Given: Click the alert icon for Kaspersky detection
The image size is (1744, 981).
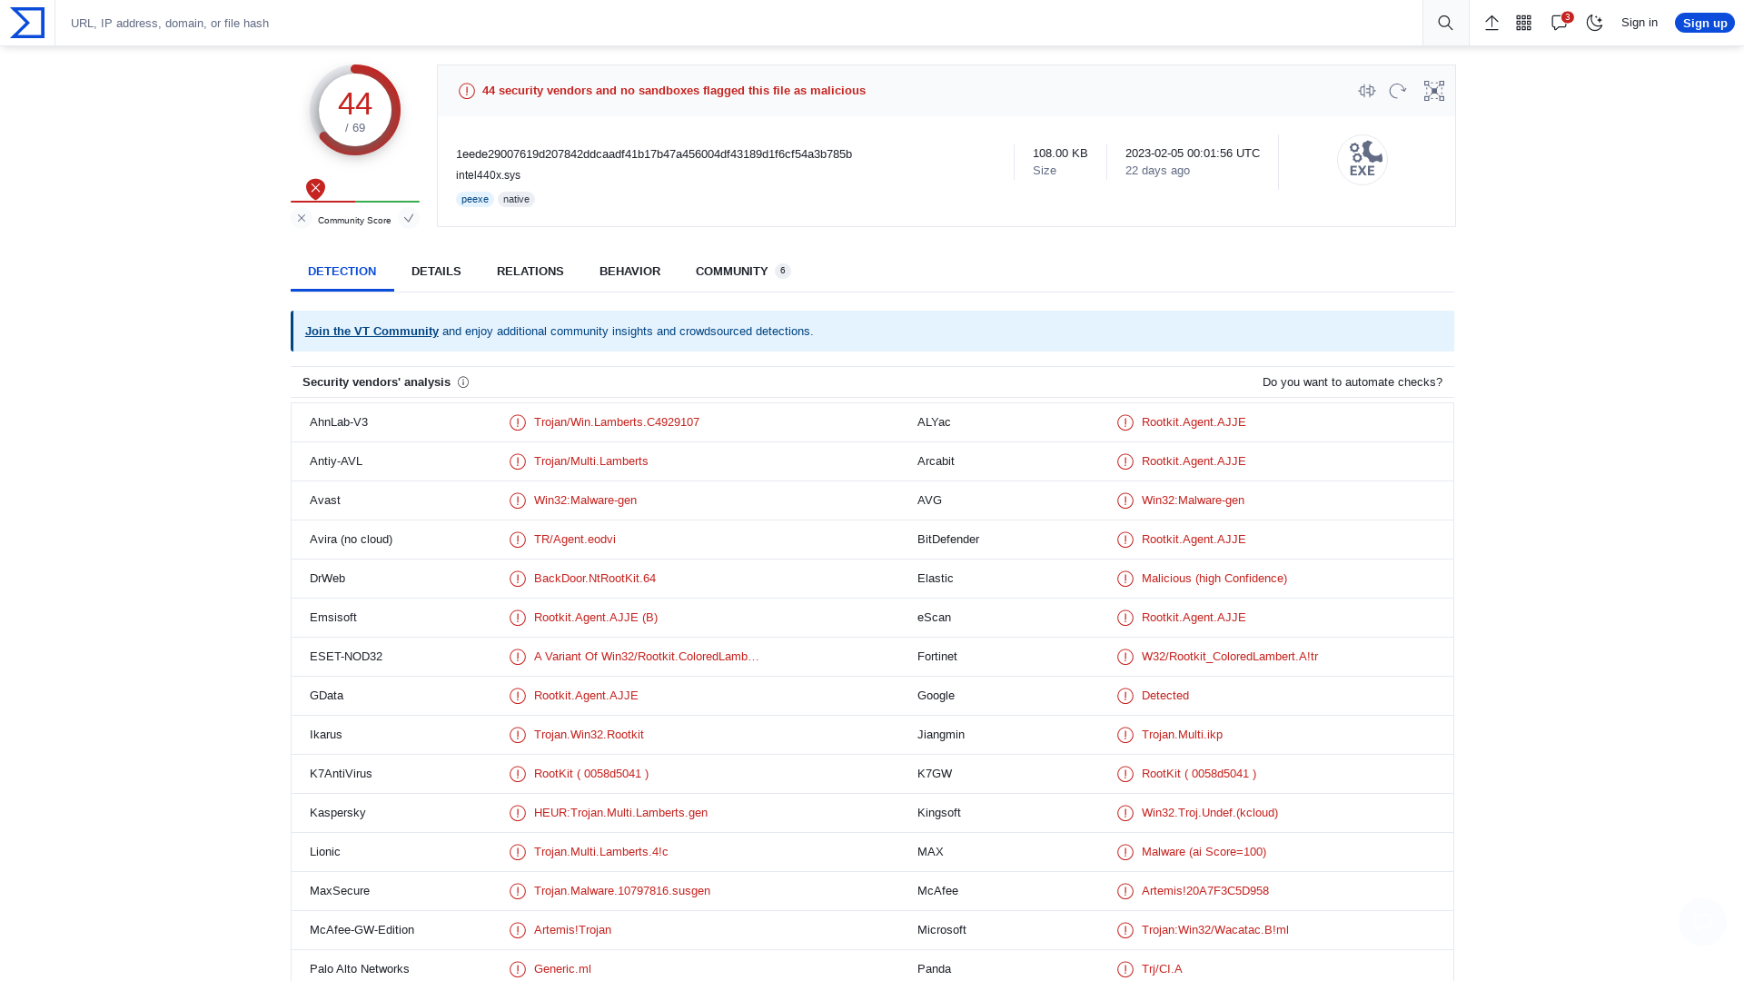Looking at the screenshot, I should 518,813.
